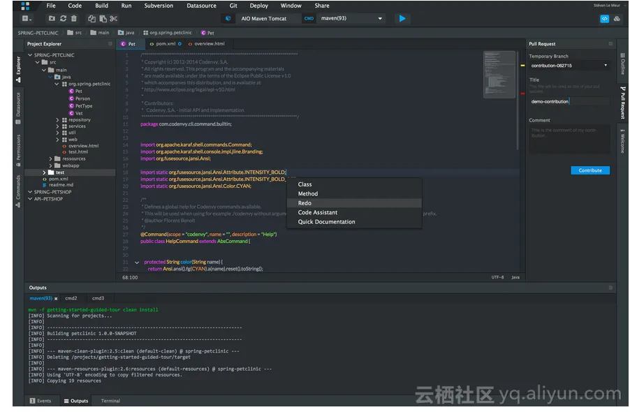Viewport: 630px width, 412px height.
Task: Click the trash delete icon in toolbar
Action: 74,19
